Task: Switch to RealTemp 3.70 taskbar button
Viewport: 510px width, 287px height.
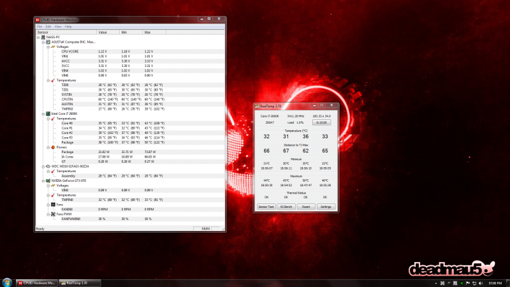Action: pyautogui.click(x=80, y=283)
